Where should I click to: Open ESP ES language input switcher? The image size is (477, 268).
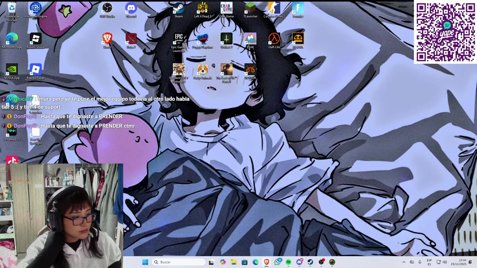(x=429, y=262)
